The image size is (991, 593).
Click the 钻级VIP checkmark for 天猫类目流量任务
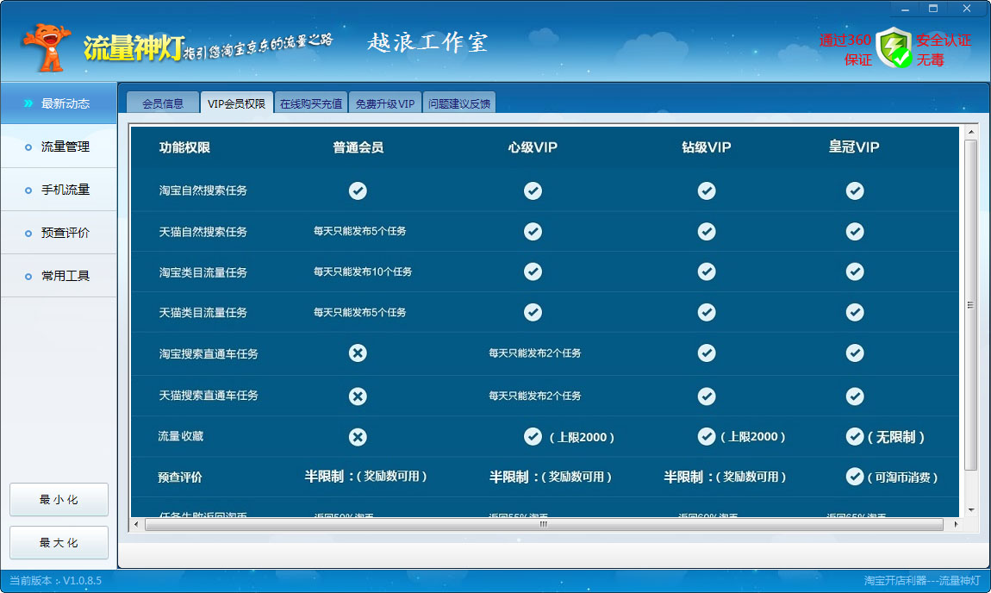707,312
